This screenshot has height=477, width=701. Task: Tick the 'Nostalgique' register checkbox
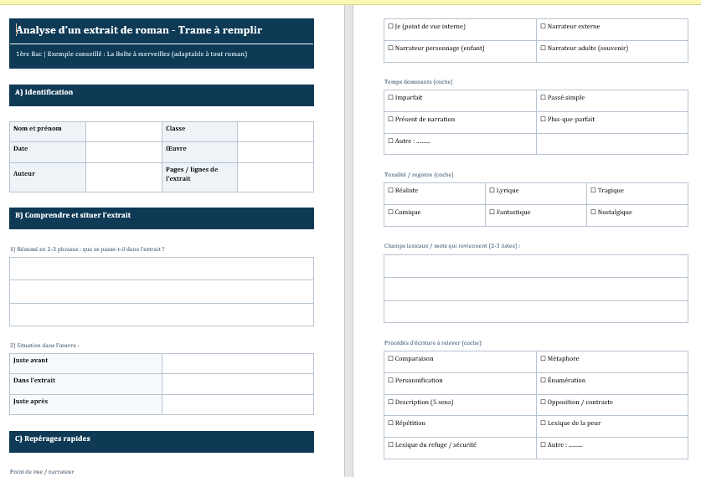click(594, 213)
